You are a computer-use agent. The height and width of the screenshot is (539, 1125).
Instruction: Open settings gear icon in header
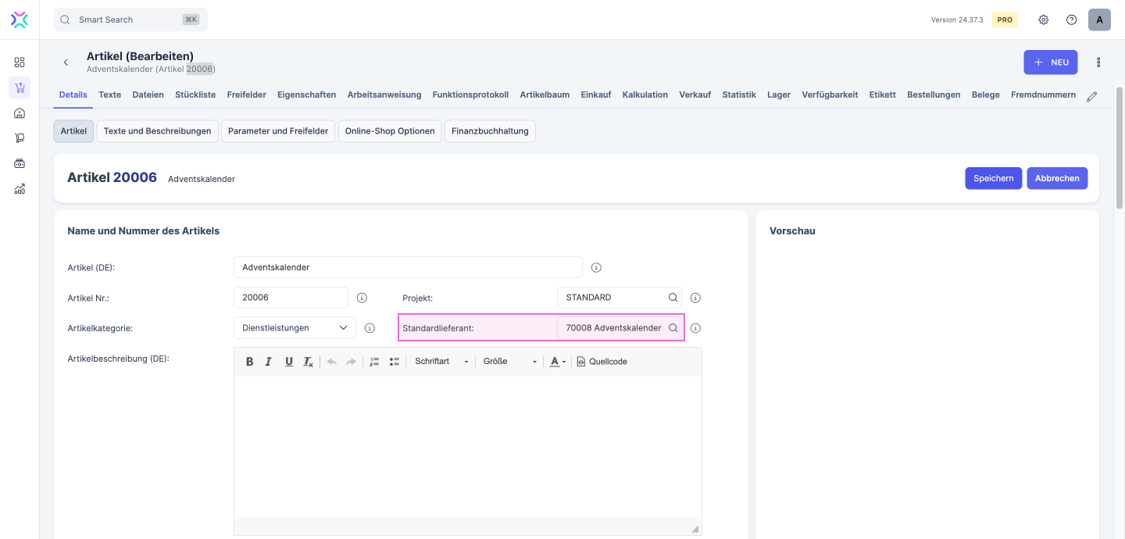point(1043,20)
